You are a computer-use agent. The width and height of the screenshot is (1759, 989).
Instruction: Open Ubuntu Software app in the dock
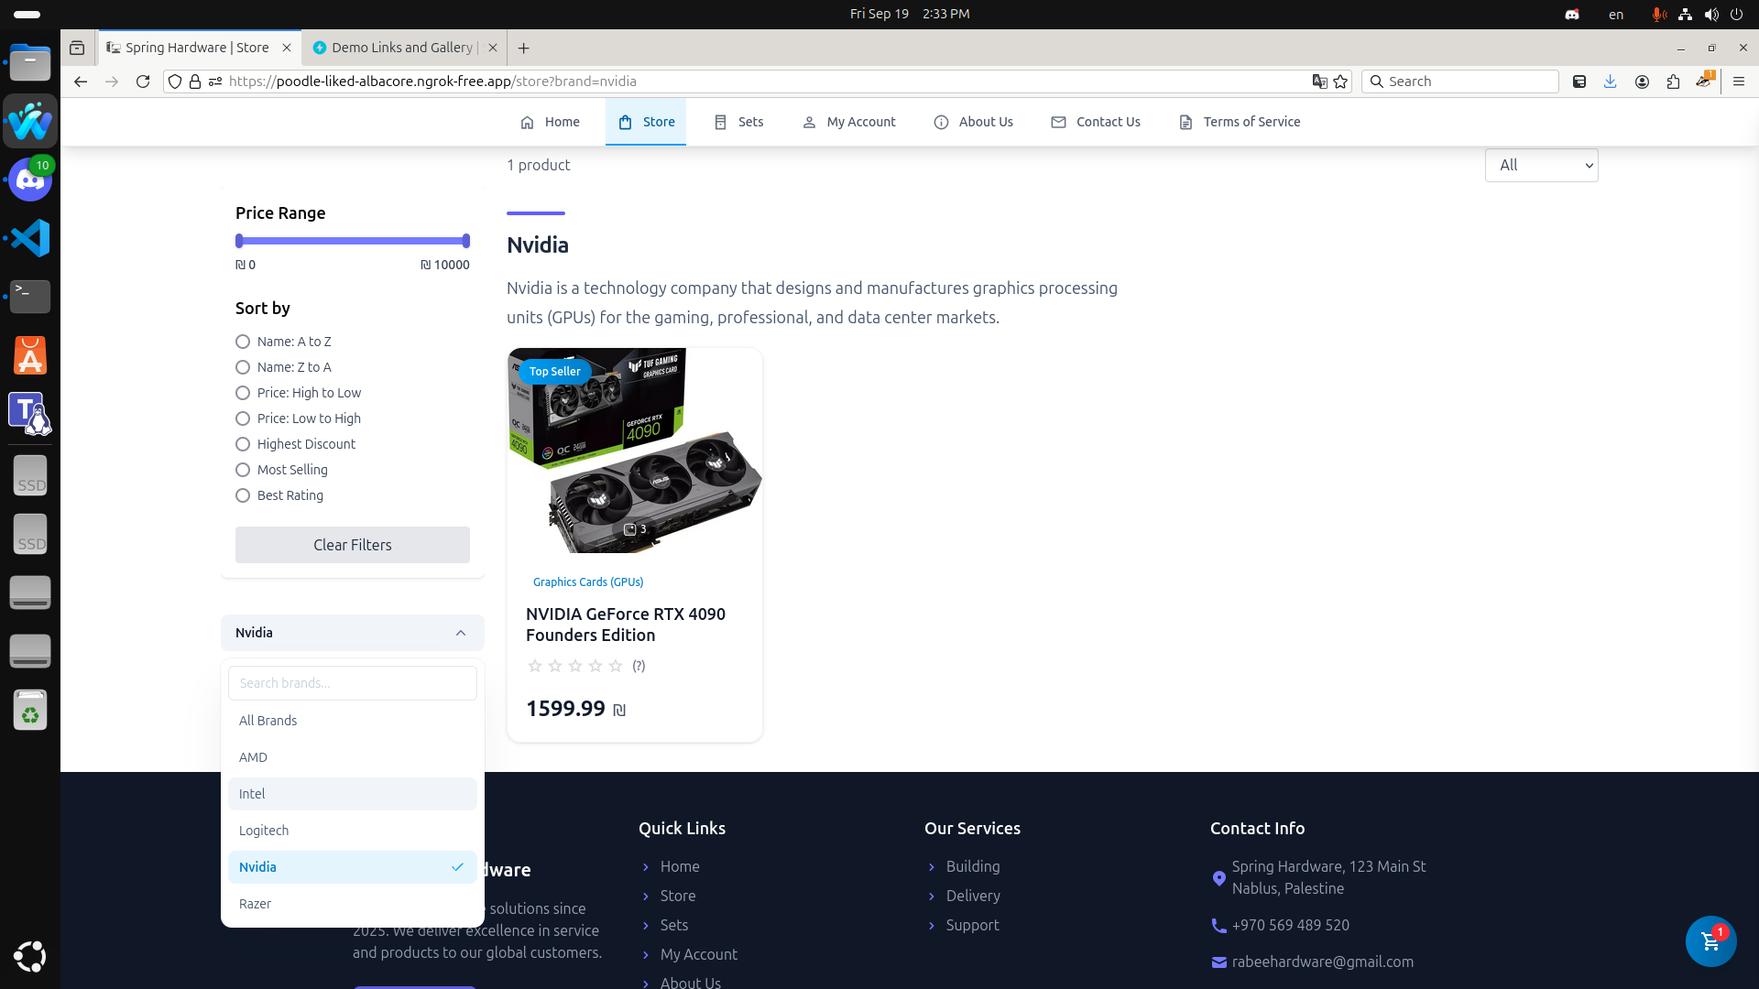click(30, 355)
